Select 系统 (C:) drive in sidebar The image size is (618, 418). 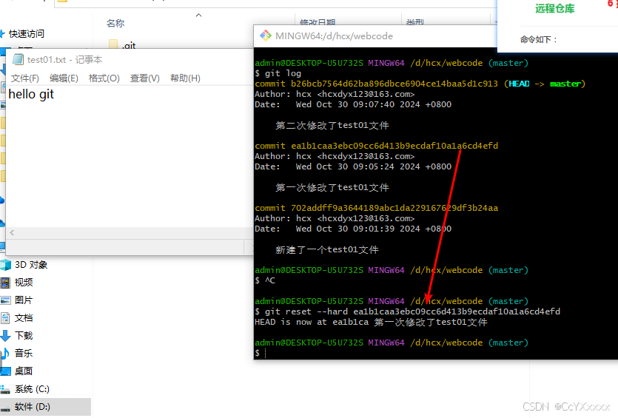(x=32, y=389)
